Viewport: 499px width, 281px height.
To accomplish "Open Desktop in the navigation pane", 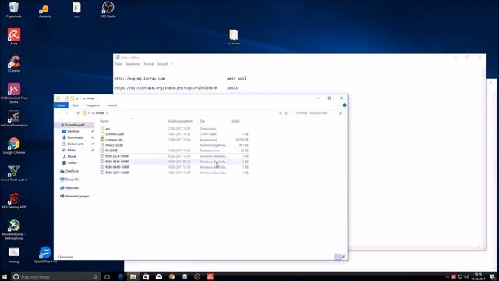I will [73, 131].
